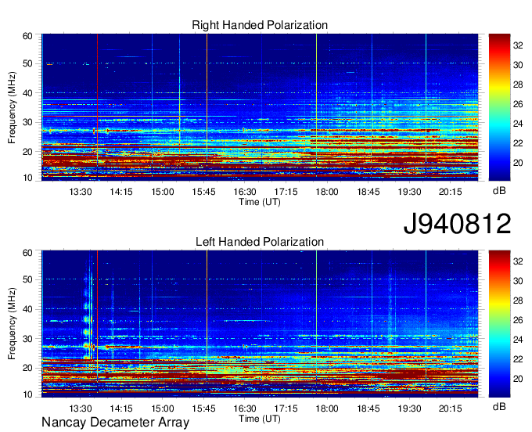Click the 50 MHz label on lower plot
Viewport: 532px width, 432px height.
[x=27, y=279]
